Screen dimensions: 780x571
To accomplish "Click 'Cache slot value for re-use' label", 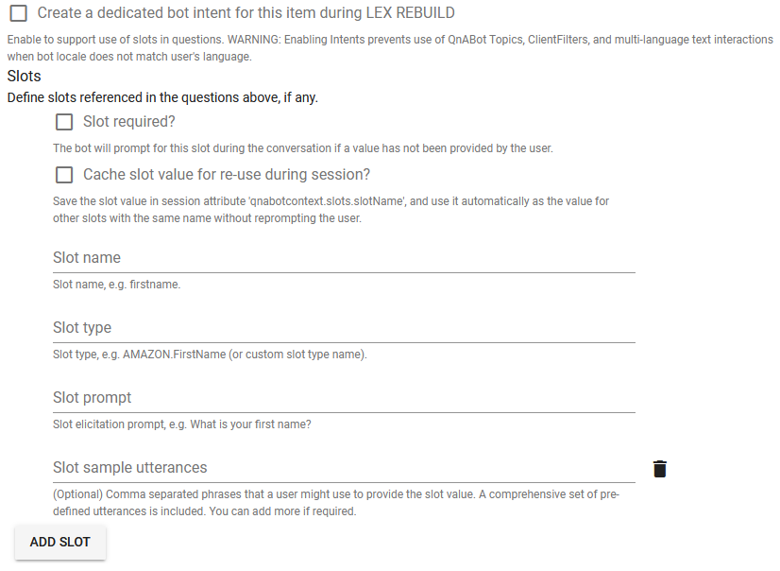I will point(227,175).
